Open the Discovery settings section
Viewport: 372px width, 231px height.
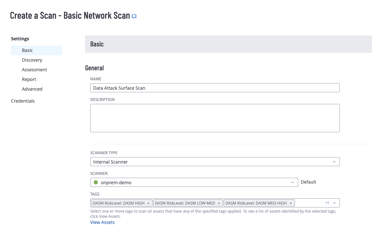click(x=32, y=60)
